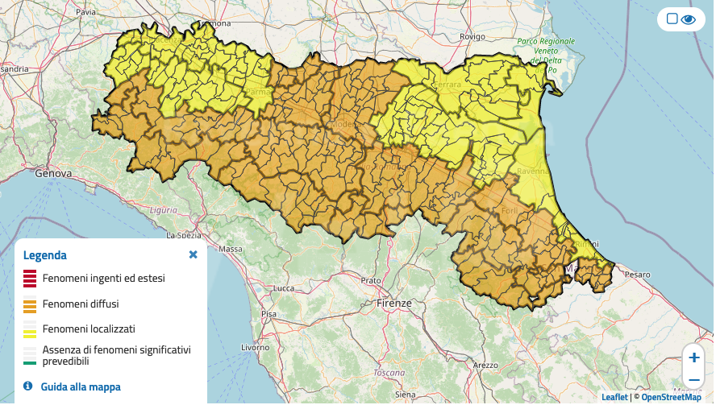Open the Guida alla mappa link

(81, 387)
